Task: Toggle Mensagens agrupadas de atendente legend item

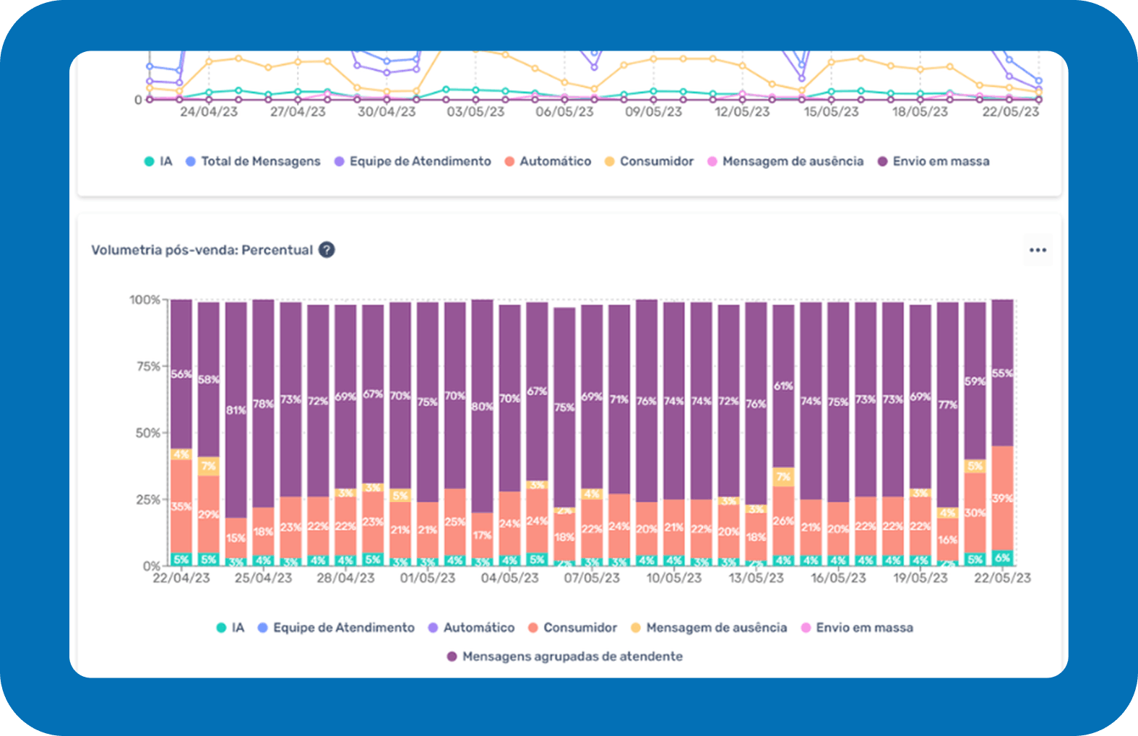Action: 565,657
